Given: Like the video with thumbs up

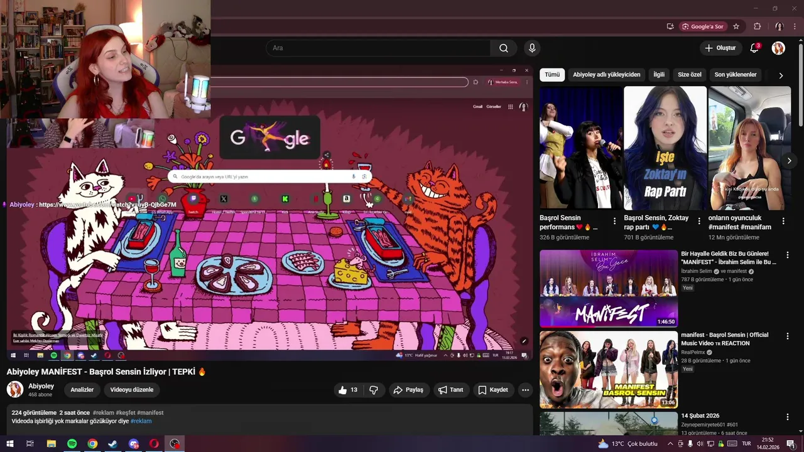Looking at the screenshot, I should click(x=348, y=390).
